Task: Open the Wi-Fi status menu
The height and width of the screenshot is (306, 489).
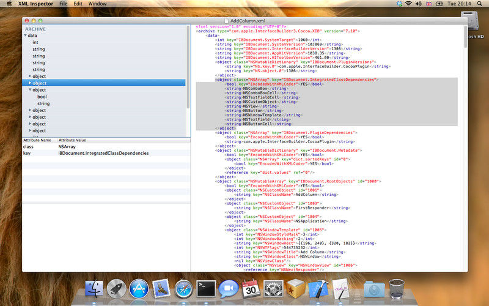Action: 408,4
